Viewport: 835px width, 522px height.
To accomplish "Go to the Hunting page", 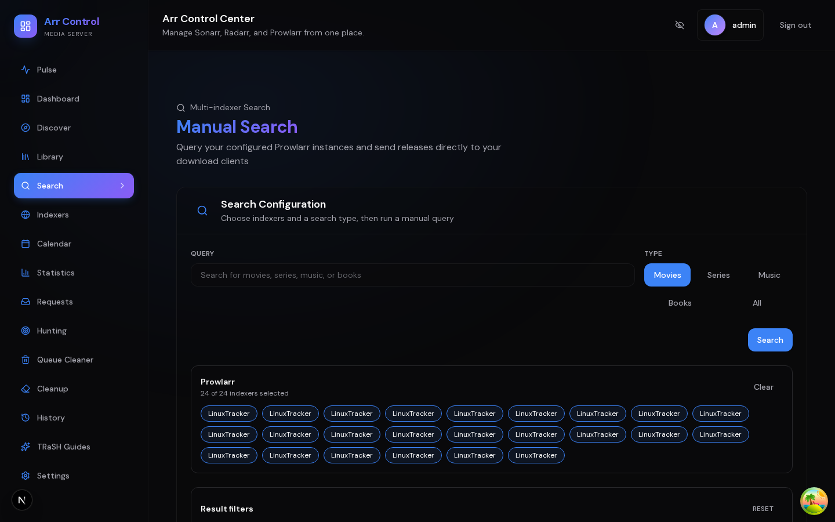I will (x=74, y=331).
